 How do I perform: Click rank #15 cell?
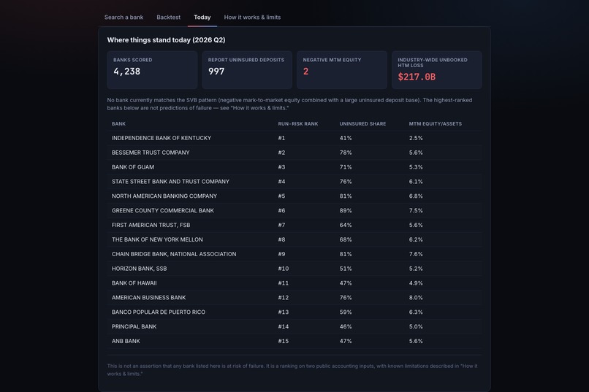coord(284,341)
